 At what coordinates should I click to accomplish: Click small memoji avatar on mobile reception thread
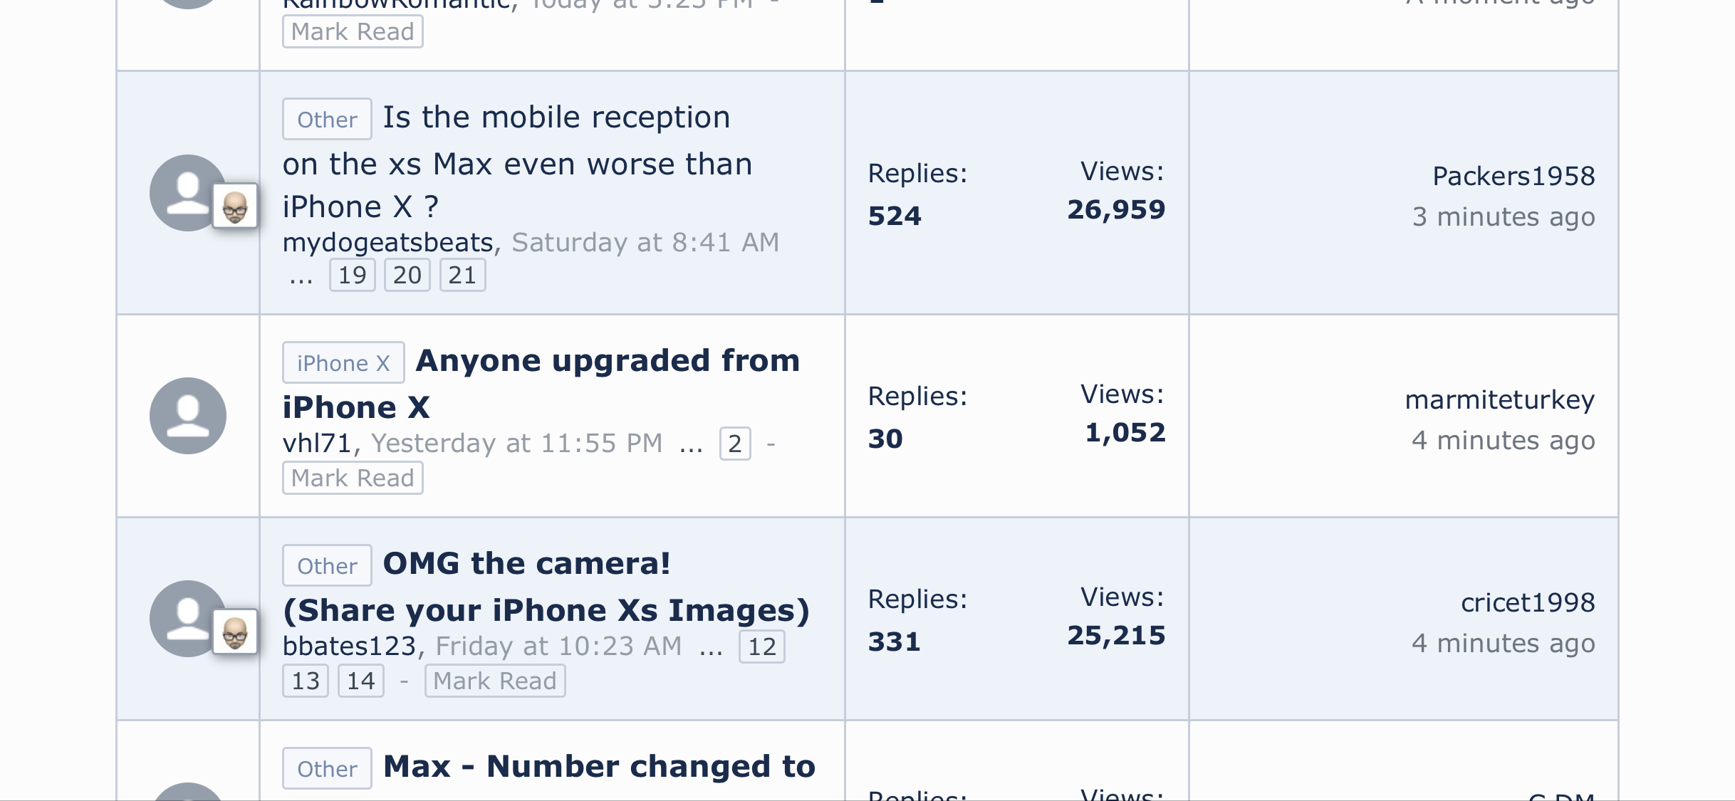point(235,207)
